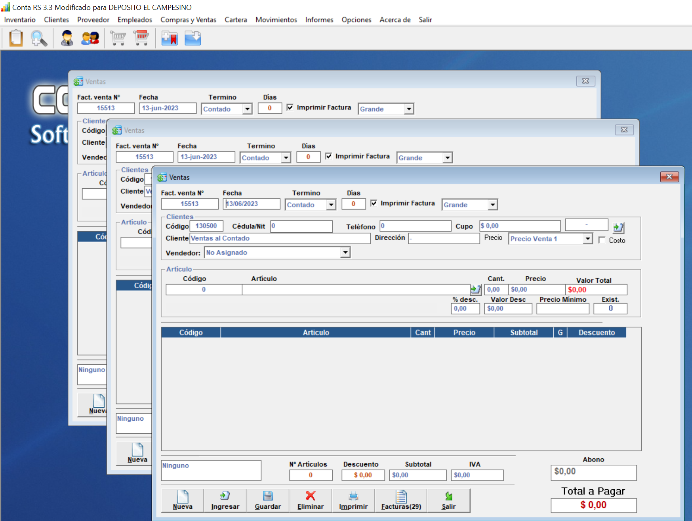Click the client lookup icon beside Cupo
The width and height of the screenshot is (692, 521).
point(618,227)
